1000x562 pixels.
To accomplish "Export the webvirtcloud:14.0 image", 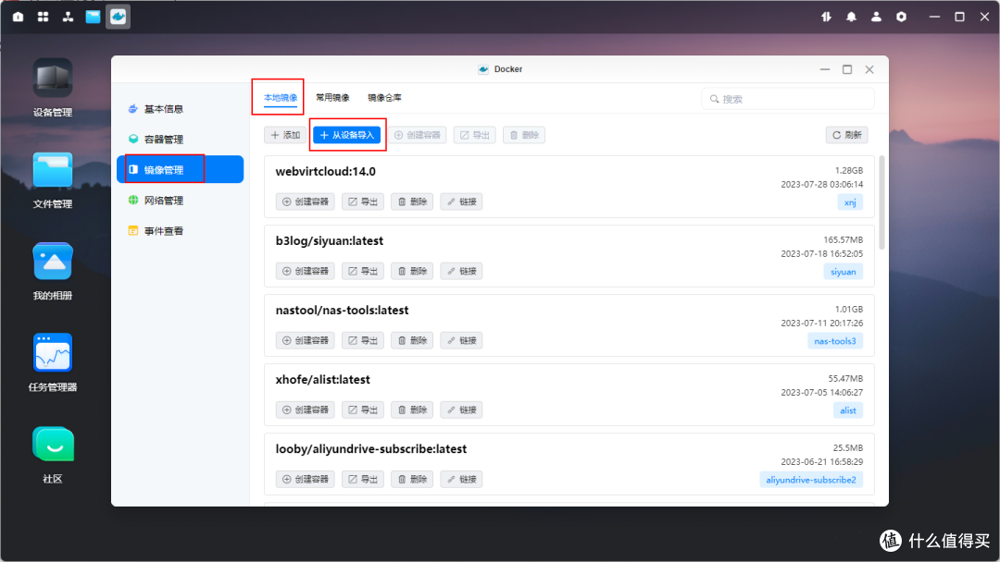I will pos(363,202).
